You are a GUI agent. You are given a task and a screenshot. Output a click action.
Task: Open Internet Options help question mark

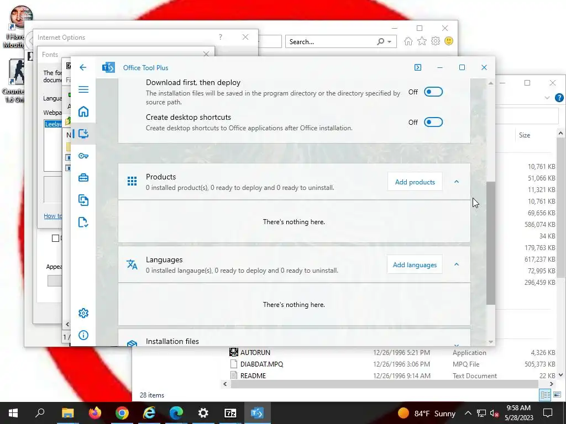(x=220, y=37)
